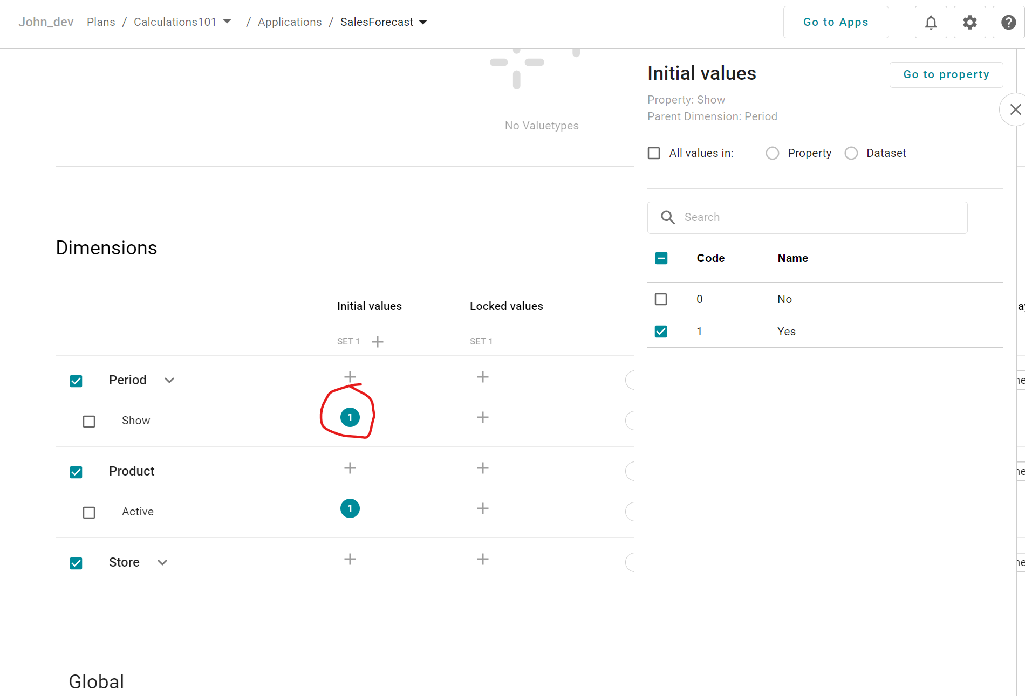Image resolution: width=1025 pixels, height=696 pixels.
Task: Add locked values for Store dimension
Action: pos(483,559)
